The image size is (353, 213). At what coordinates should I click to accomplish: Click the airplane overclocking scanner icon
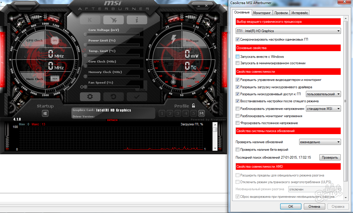click(113, 20)
